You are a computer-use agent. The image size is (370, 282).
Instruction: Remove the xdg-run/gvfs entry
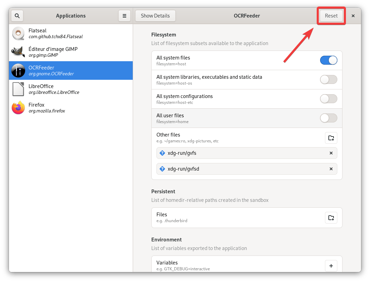pos(331,153)
